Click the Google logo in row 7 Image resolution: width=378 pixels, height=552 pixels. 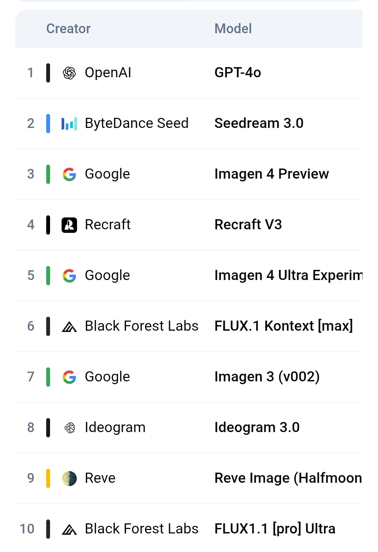[x=69, y=377]
